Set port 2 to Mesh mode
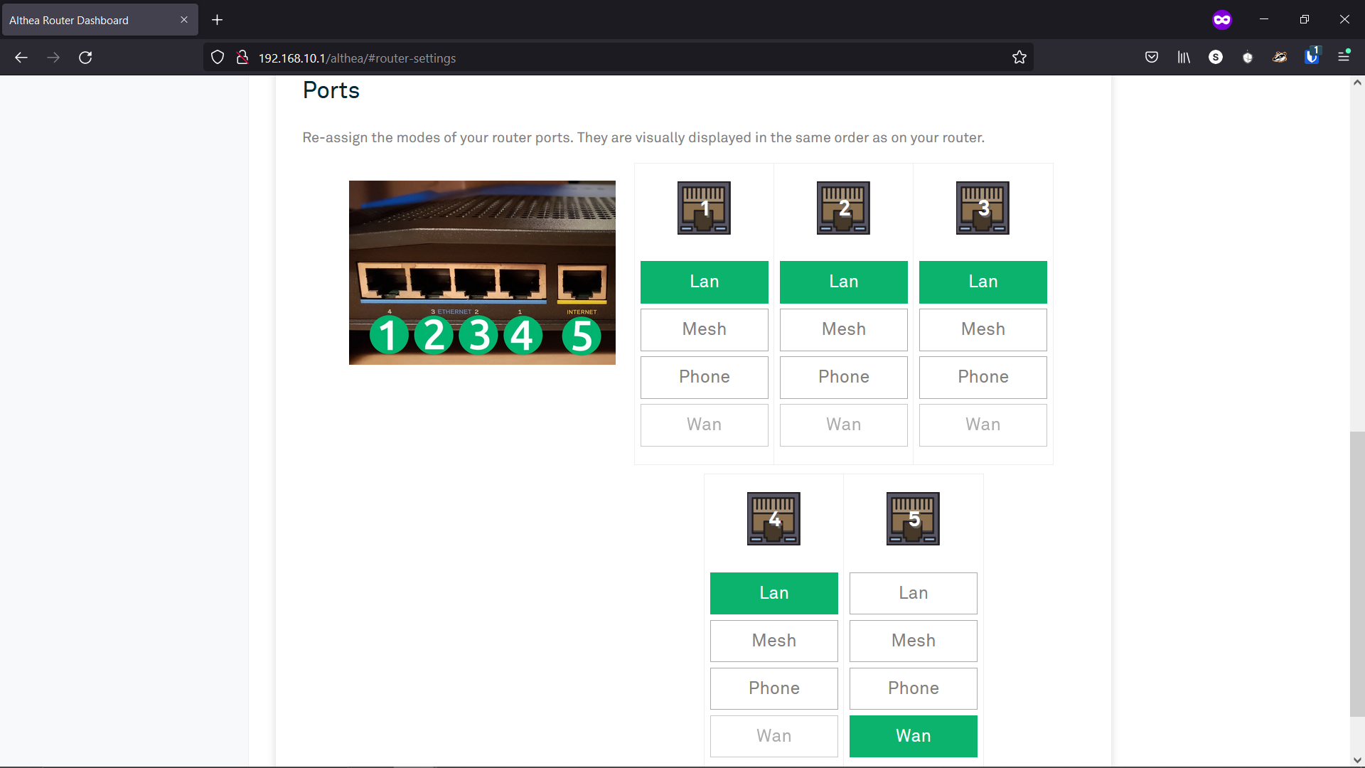Viewport: 1365px width, 768px height. (x=843, y=330)
